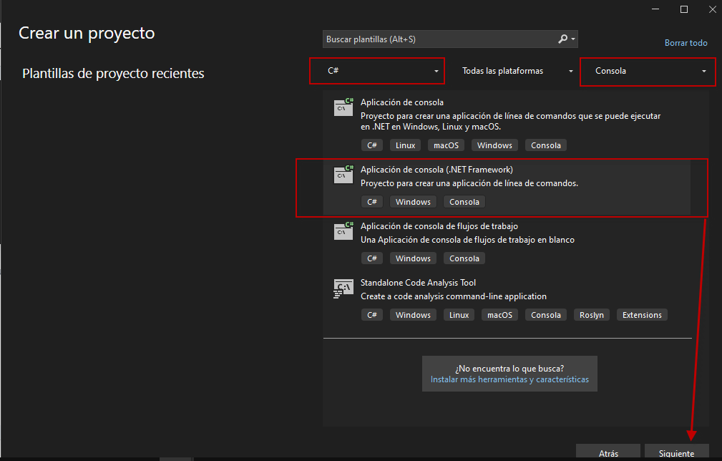Select Aplicación de consola (.NET Framework) template
The image size is (722, 461).
tap(507, 188)
